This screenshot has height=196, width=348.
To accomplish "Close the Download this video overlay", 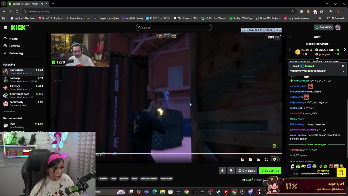I will (x=280, y=30).
